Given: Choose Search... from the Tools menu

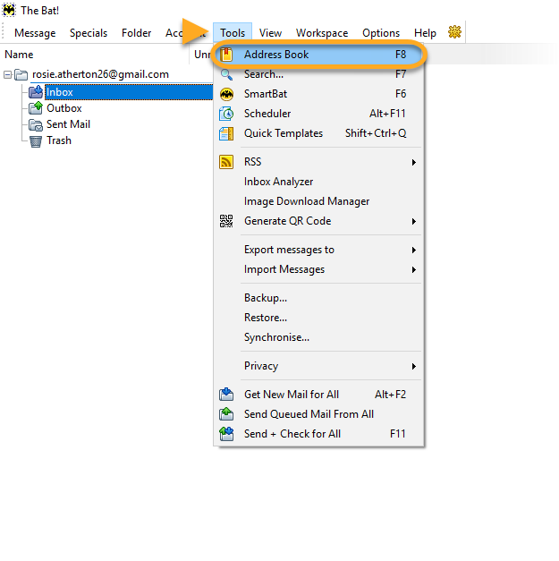Looking at the screenshot, I should (x=318, y=74).
